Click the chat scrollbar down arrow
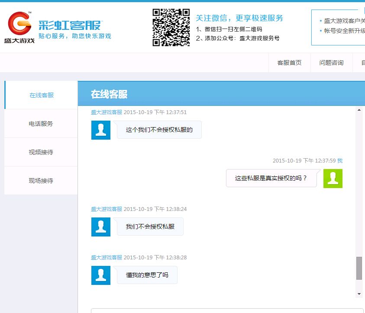 point(359,294)
